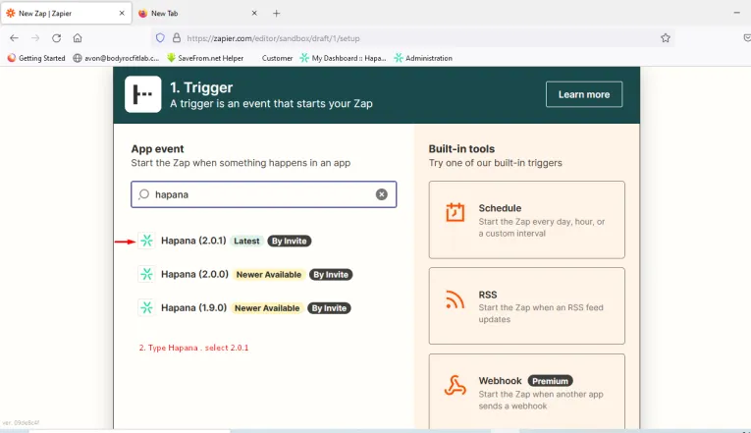
Task: Click the Webhook icon
Action: (456, 387)
